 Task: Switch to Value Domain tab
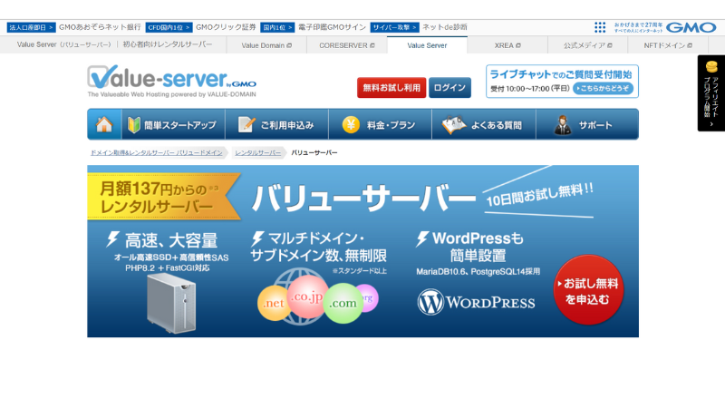pyautogui.click(x=266, y=45)
